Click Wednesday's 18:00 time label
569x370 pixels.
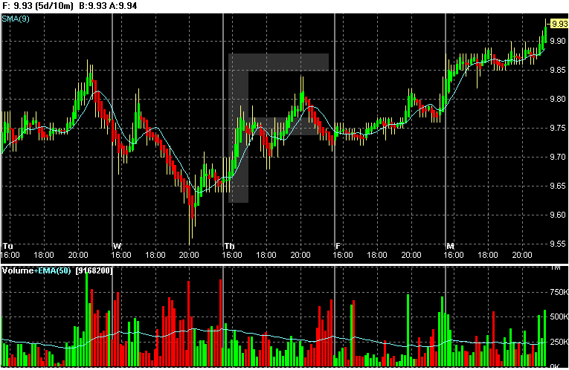click(155, 255)
